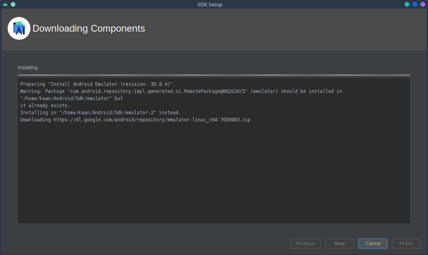Click the emulator-linux zip download URL line
Screen dimensions: 428x255
[135, 120]
